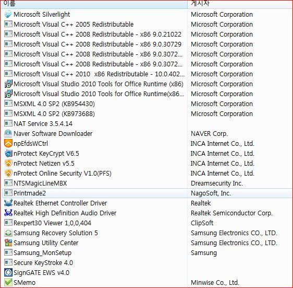This screenshot has width=293, height=288.
Task: Select MSXML 4.0 SP2 (KB973688)
Action: coord(54,114)
